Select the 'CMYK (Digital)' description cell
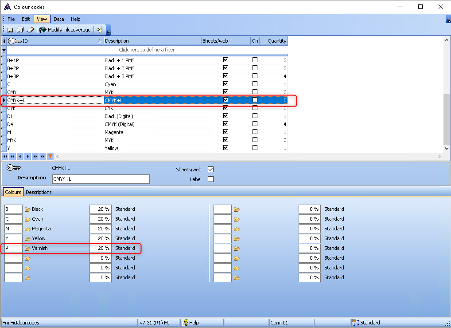 tap(152, 125)
